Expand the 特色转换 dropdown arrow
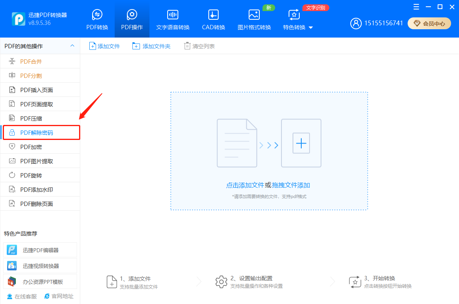459x304 pixels. (311, 28)
